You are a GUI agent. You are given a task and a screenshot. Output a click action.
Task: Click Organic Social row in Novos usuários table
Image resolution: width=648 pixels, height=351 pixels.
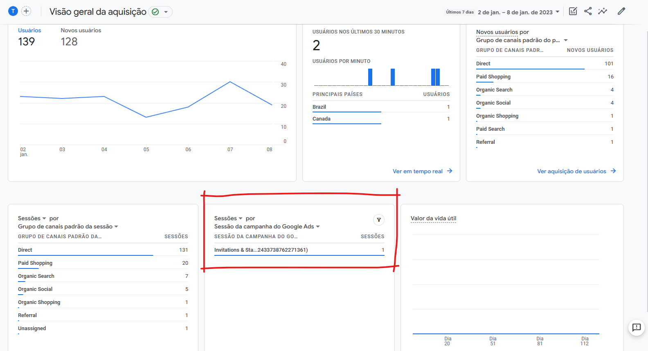545,103
